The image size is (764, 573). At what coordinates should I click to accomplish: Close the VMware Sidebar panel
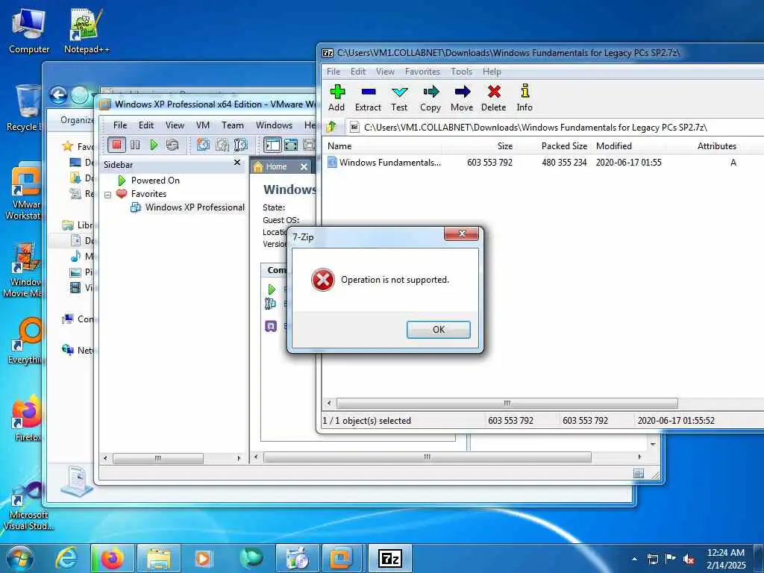pos(237,162)
